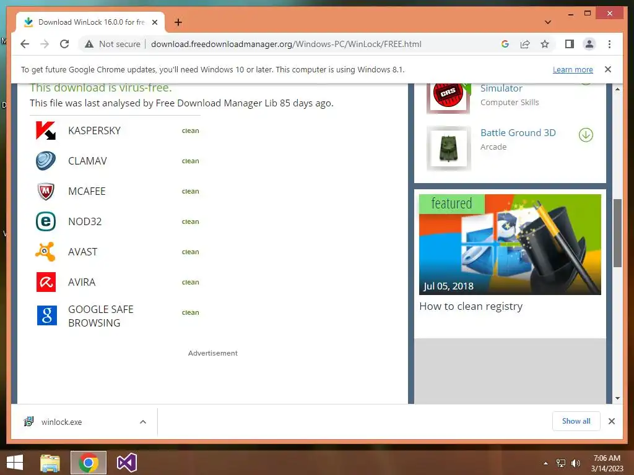Launch Visual Studio from taskbar
Image resolution: width=634 pixels, height=475 pixels.
126,463
